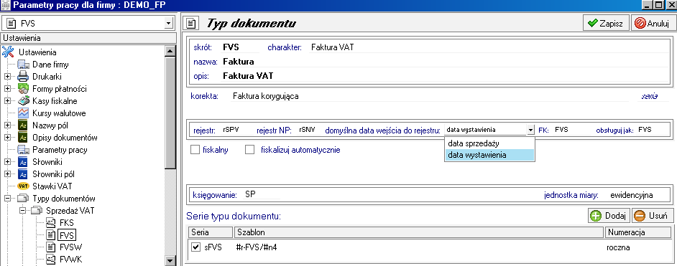The height and width of the screenshot is (266, 677).
Task: Enable the fiskalizuj automatycznie checkbox
Action: pyautogui.click(x=249, y=150)
